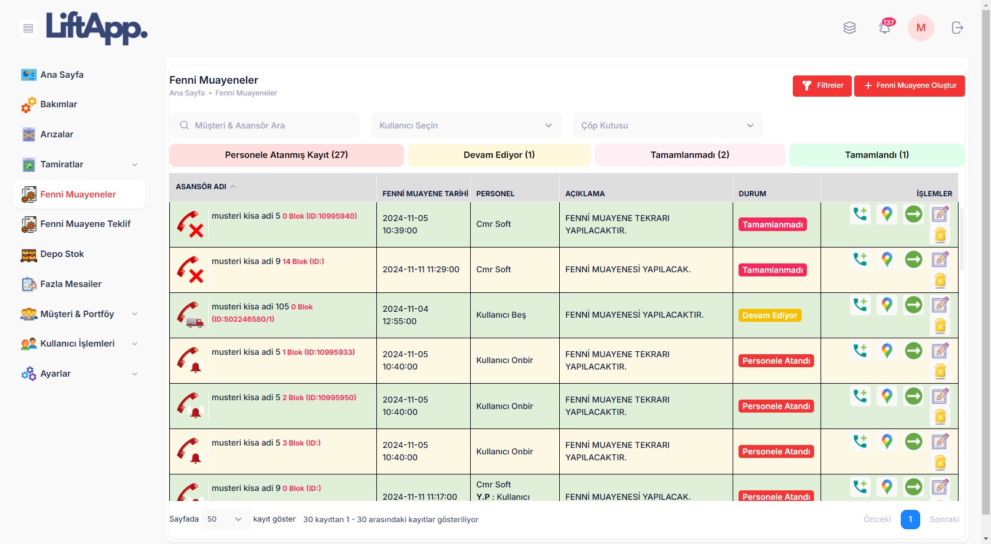991x544 pixels.
Task: Click the notification bell icon
Action: [x=884, y=28]
